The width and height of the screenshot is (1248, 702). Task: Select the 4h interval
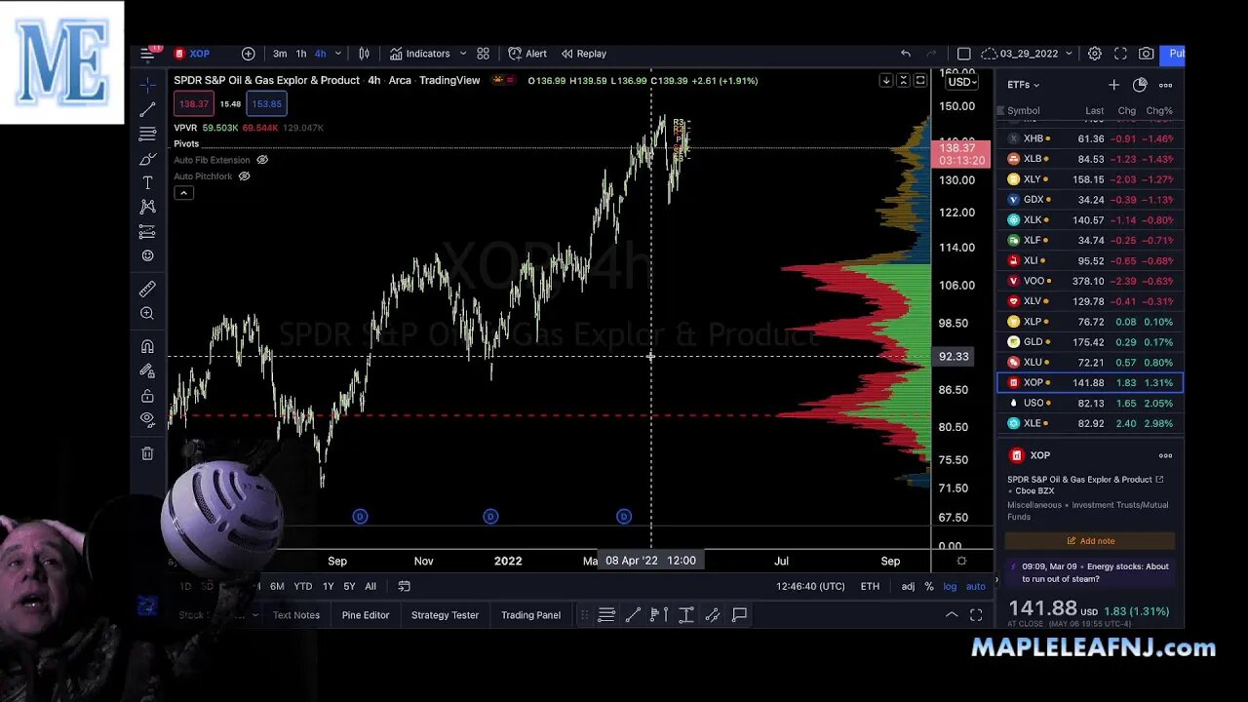tap(320, 54)
